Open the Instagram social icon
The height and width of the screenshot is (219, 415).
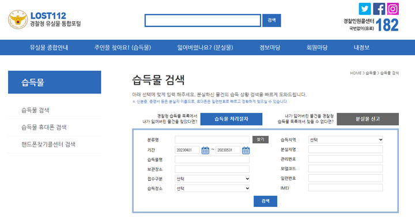click(x=393, y=9)
